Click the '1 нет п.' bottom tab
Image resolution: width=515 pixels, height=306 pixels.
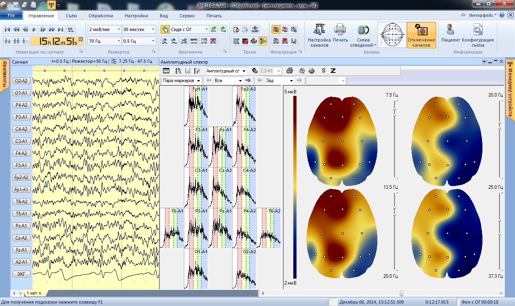37,293
